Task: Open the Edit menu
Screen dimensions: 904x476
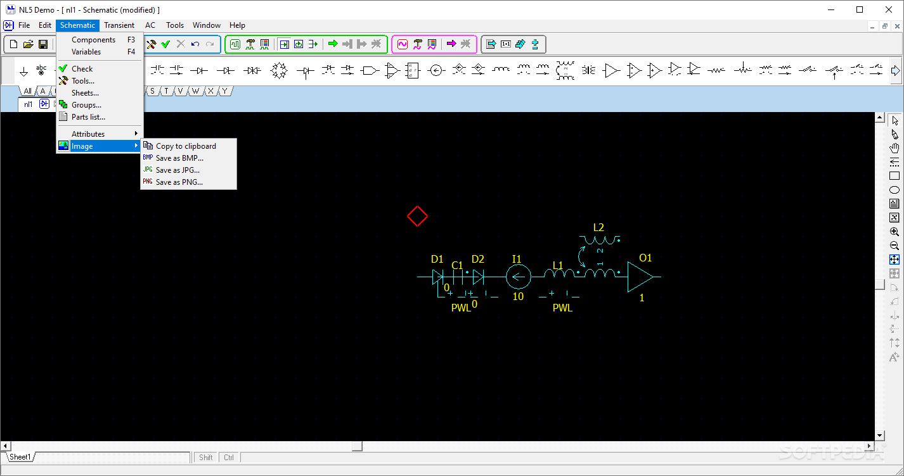Action: click(x=45, y=25)
